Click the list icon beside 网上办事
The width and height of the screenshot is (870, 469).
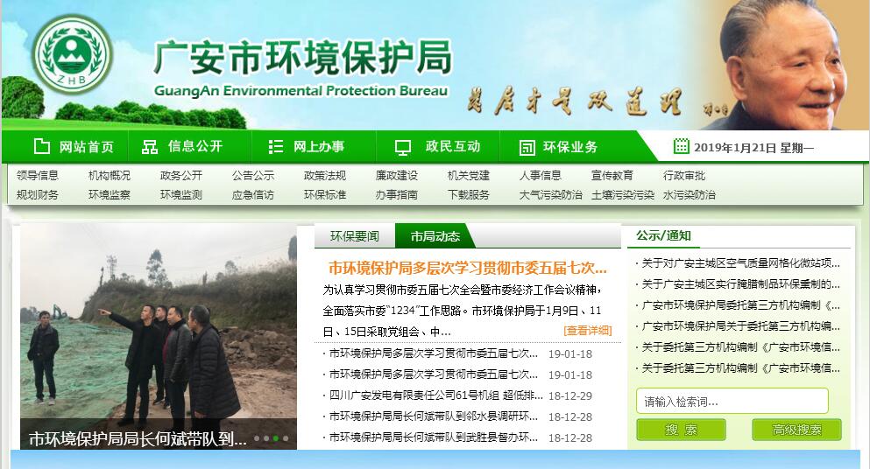276,146
